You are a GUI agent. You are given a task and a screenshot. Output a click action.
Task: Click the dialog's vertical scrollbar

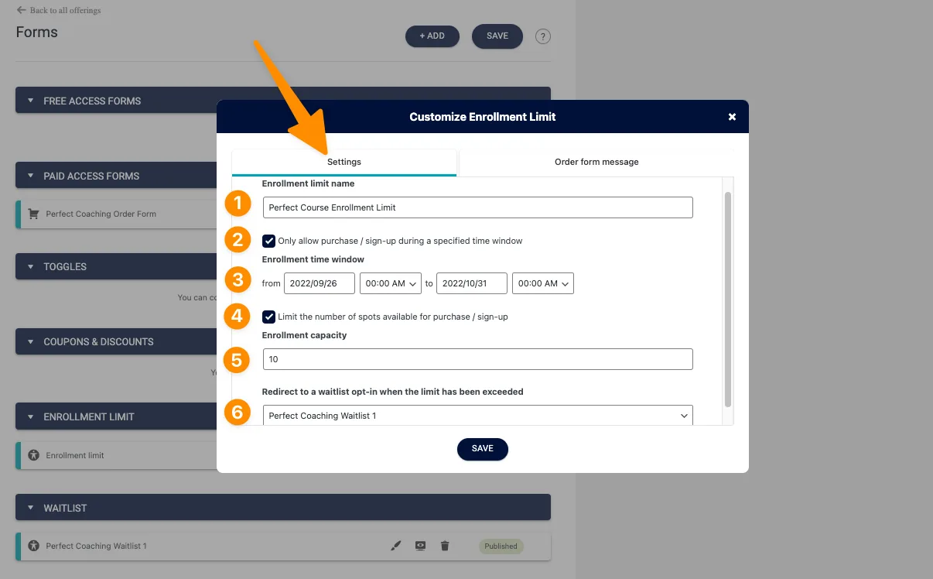tap(727, 298)
